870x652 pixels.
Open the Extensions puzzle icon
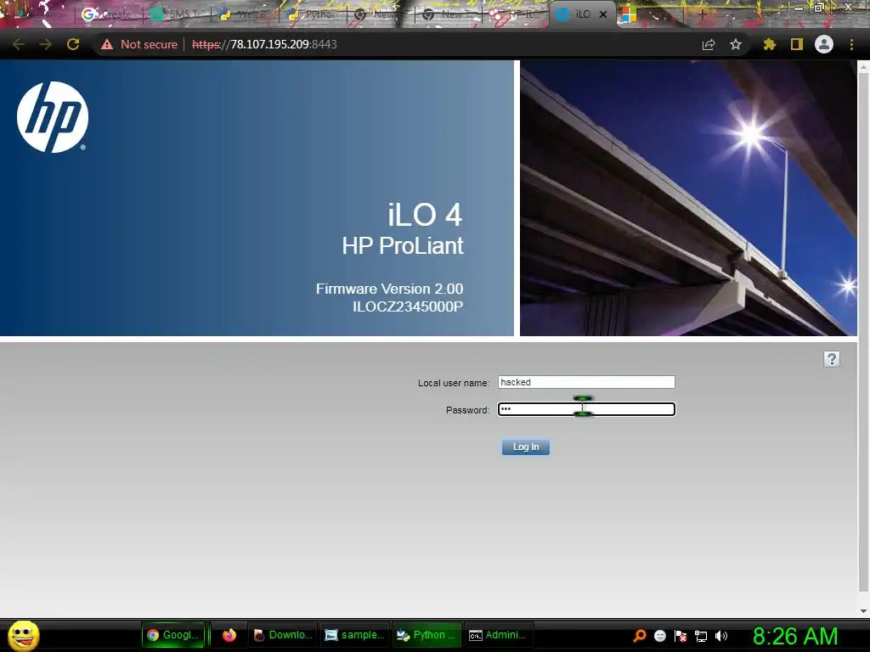(x=769, y=44)
